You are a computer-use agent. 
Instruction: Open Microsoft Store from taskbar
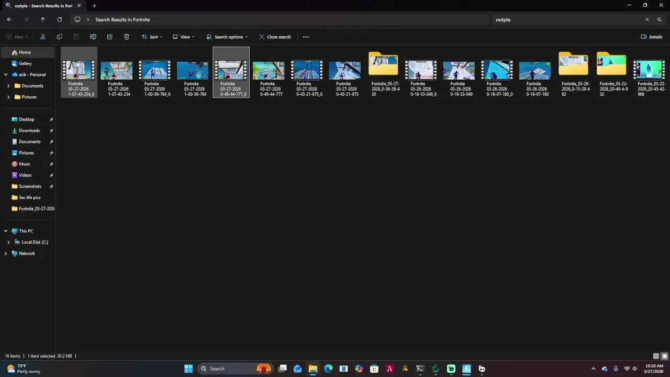click(374, 369)
